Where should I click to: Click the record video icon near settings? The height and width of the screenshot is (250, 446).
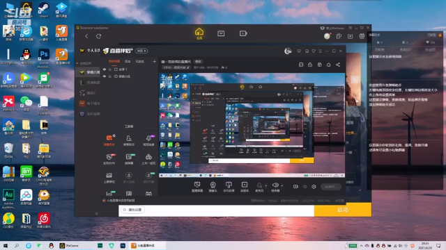tap(295, 187)
